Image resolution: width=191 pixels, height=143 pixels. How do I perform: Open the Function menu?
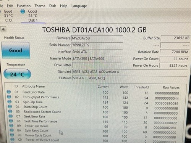pyautogui.click(x=24, y=6)
